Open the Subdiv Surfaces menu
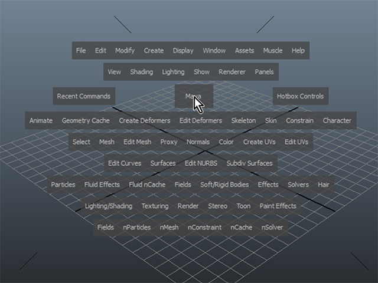 coord(249,163)
